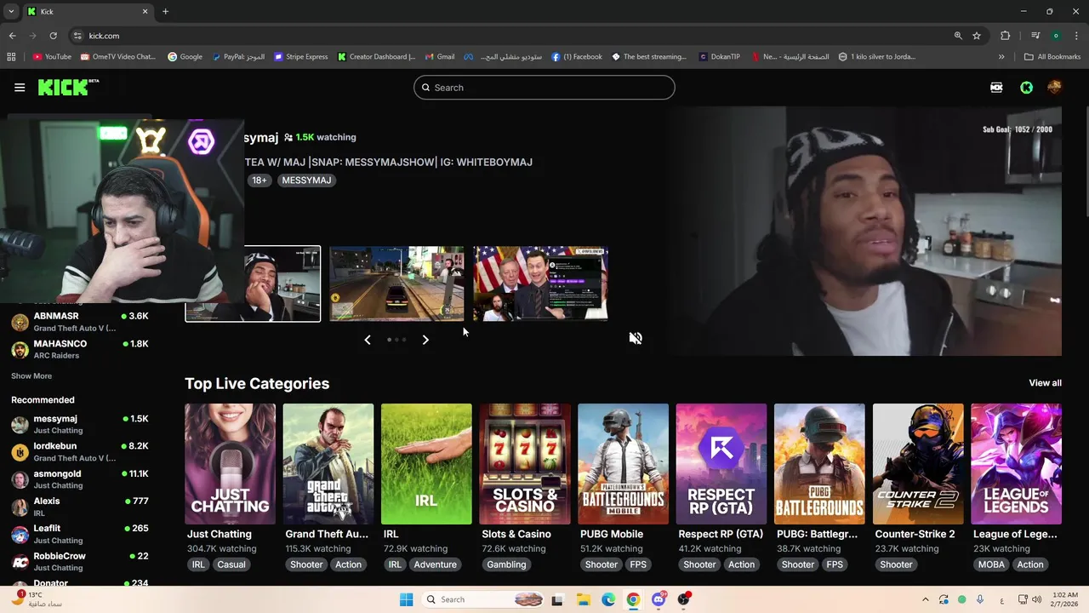Show hidden system tray icons

pos(926,599)
